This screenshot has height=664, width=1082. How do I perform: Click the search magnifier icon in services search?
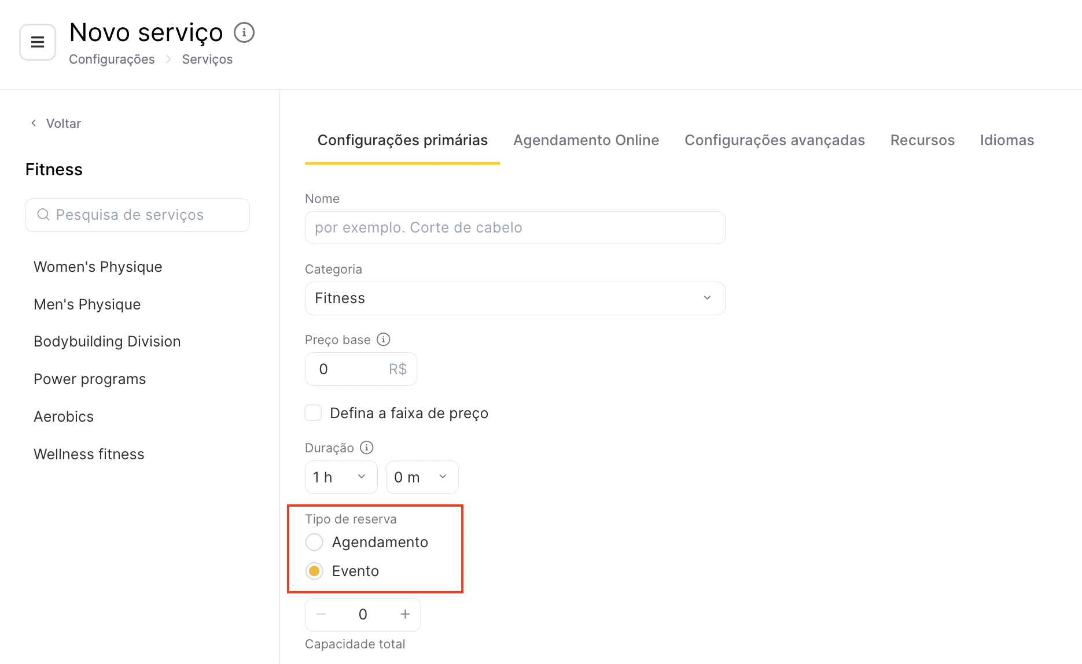pyautogui.click(x=43, y=215)
